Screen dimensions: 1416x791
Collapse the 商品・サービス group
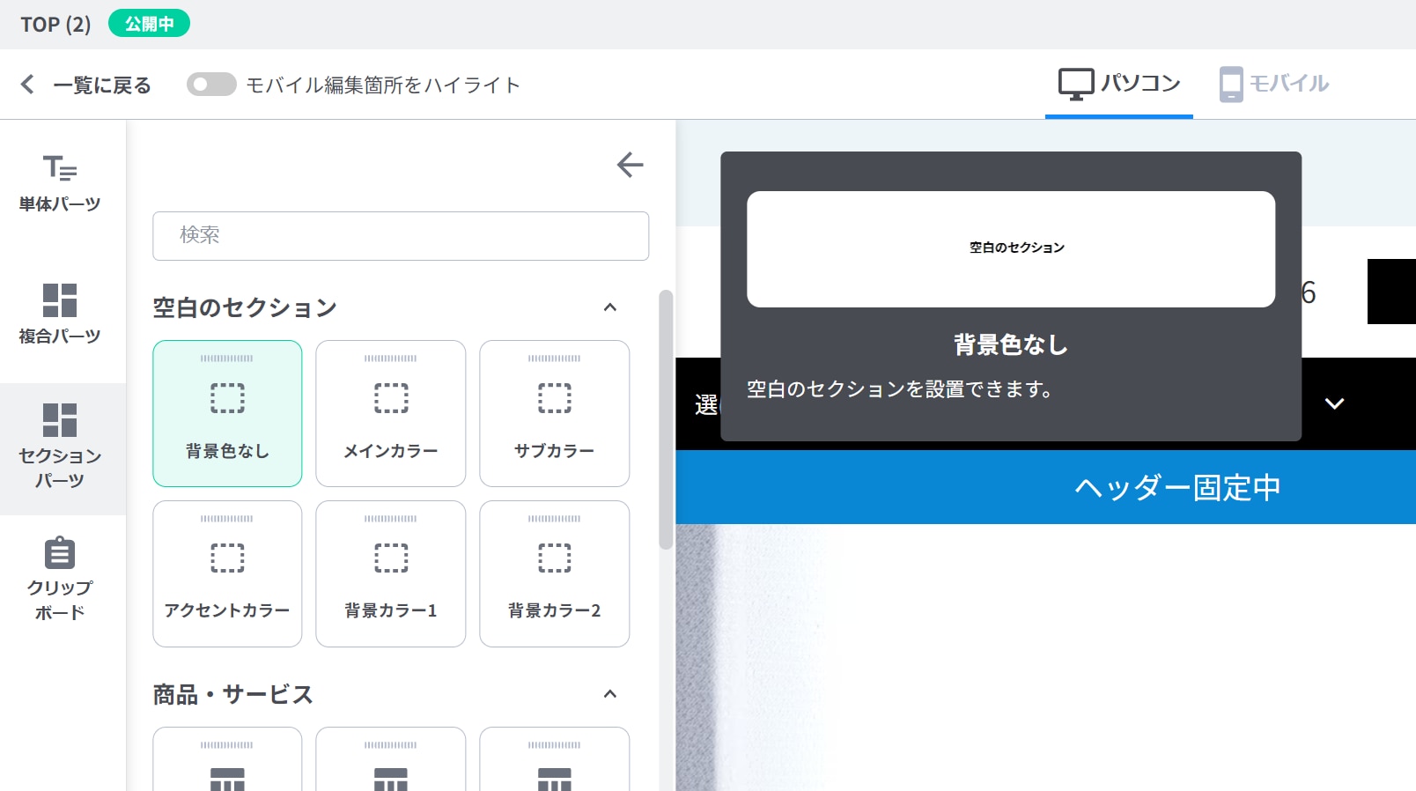(610, 694)
